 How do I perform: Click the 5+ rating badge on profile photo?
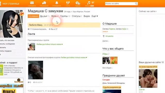[22, 14]
